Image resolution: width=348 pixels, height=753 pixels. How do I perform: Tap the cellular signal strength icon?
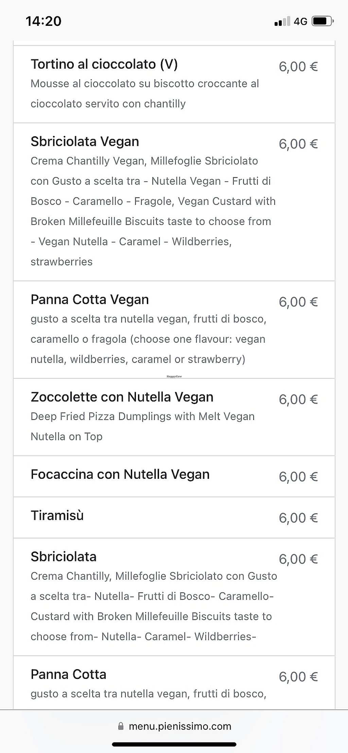click(282, 21)
